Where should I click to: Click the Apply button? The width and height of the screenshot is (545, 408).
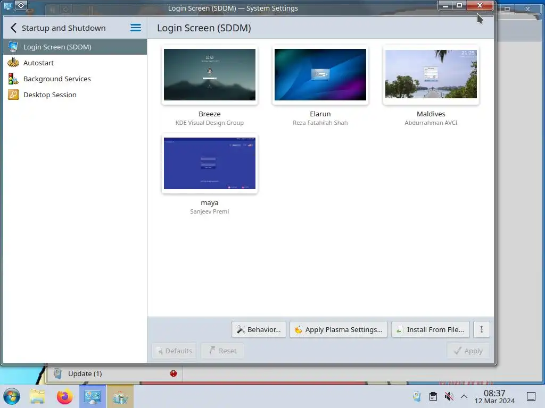468,351
